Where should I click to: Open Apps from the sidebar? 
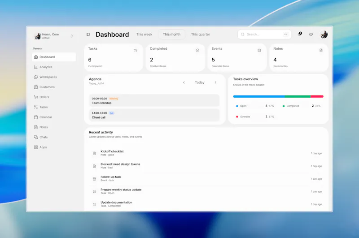54,147
